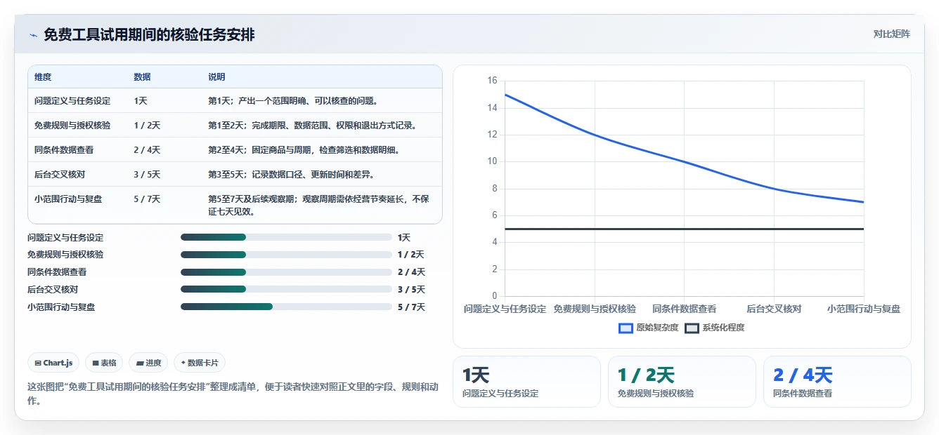Click the progress bar for 小范围行动与复盘

[286, 307]
